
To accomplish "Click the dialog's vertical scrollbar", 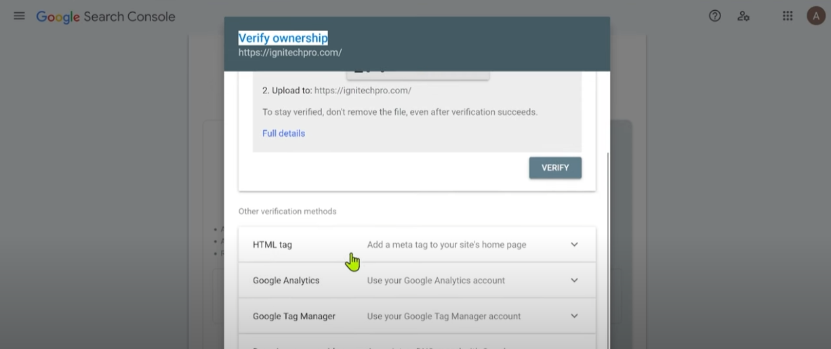I will click(x=607, y=203).
